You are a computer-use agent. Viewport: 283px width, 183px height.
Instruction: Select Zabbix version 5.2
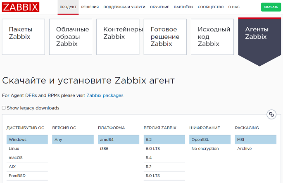tap(164, 166)
